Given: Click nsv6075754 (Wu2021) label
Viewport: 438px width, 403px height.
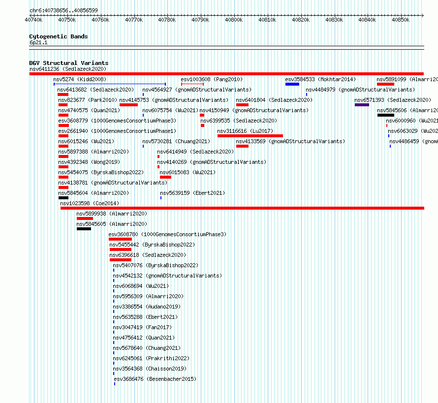Looking at the screenshot, I should 170,110.
